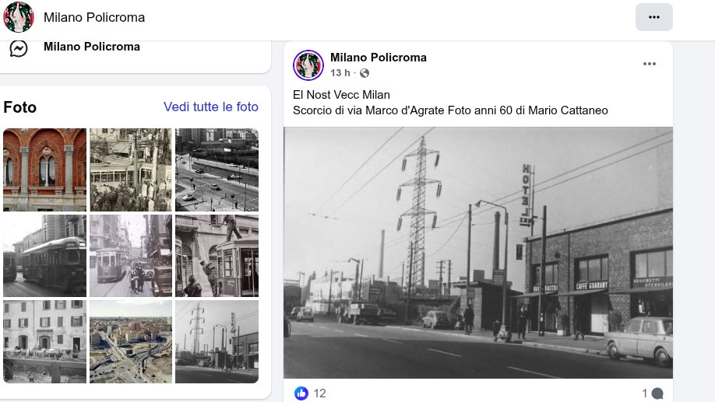Click the 12 reactions count
This screenshot has width=715, height=402.
pos(319,393)
